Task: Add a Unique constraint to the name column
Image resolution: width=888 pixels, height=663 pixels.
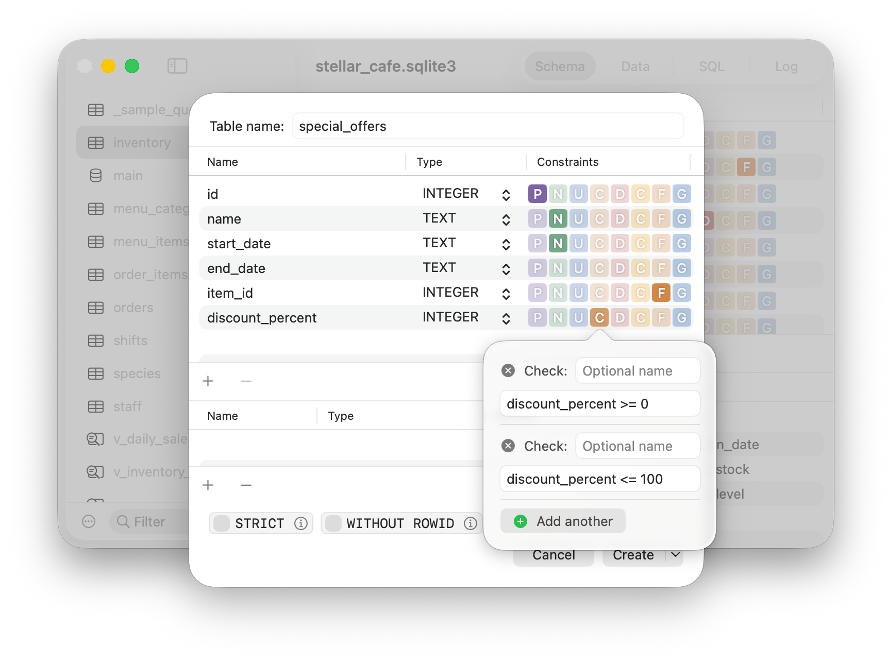Action: coord(579,218)
